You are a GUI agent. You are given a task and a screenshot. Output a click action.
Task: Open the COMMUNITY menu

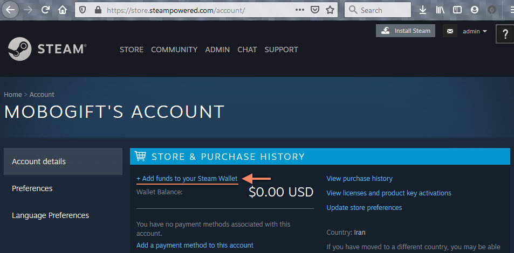click(x=174, y=50)
